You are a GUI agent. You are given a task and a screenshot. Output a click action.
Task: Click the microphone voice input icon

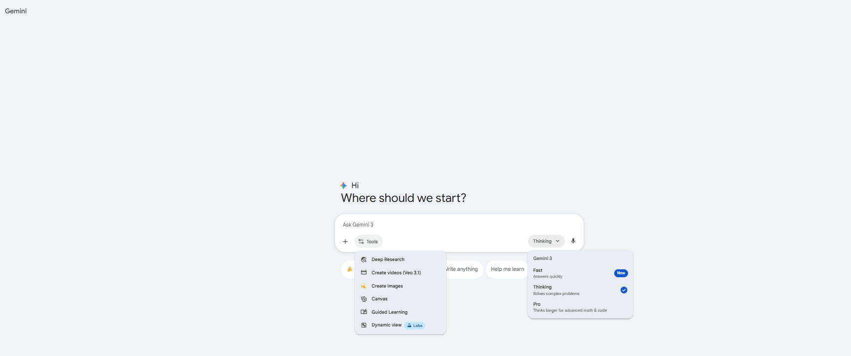point(573,241)
